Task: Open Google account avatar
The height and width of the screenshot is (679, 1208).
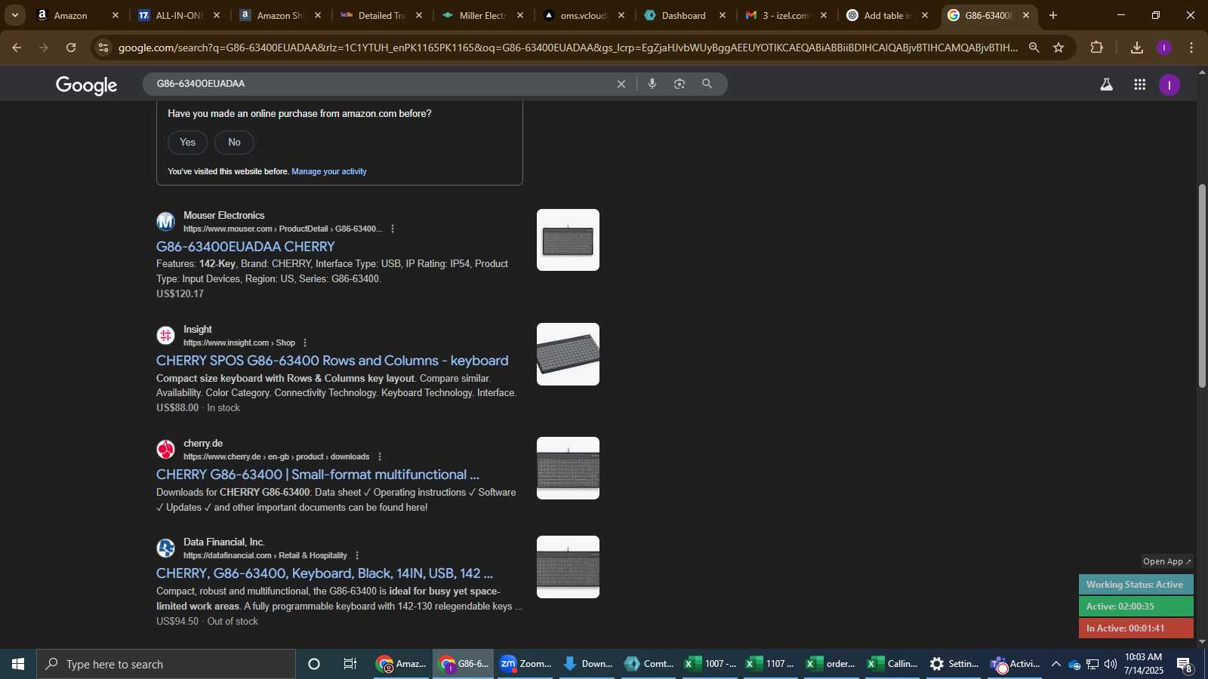Action: (x=1169, y=84)
